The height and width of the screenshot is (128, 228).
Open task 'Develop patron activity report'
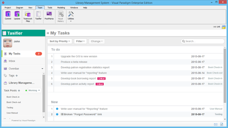(x=77, y=84)
